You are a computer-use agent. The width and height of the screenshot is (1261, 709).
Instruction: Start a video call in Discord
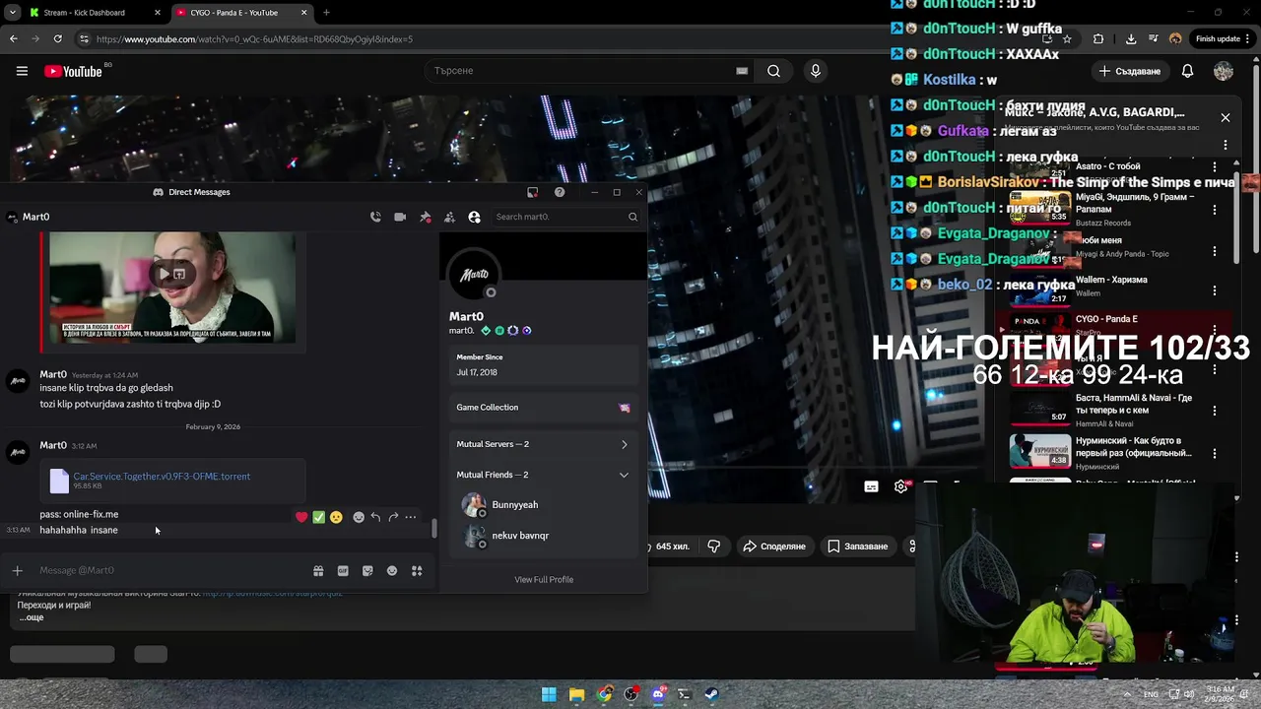(400, 217)
